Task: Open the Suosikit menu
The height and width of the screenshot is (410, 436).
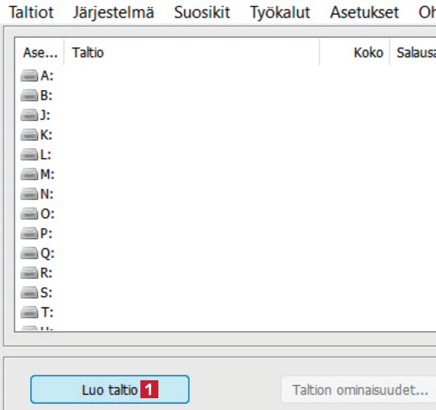Action: 202,12
